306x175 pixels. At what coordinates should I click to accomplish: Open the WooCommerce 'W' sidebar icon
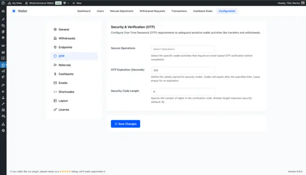click(3, 46)
